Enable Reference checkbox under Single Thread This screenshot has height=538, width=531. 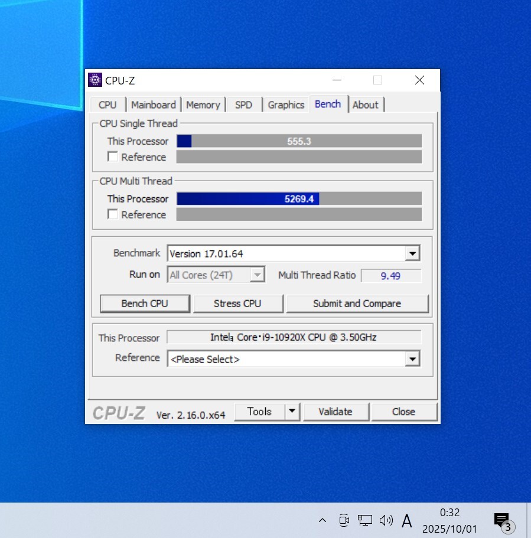[113, 157]
